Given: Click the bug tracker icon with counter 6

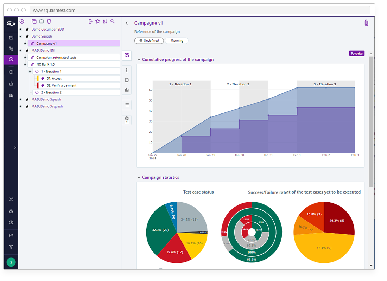Looking at the screenshot, I should pos(127,119).
